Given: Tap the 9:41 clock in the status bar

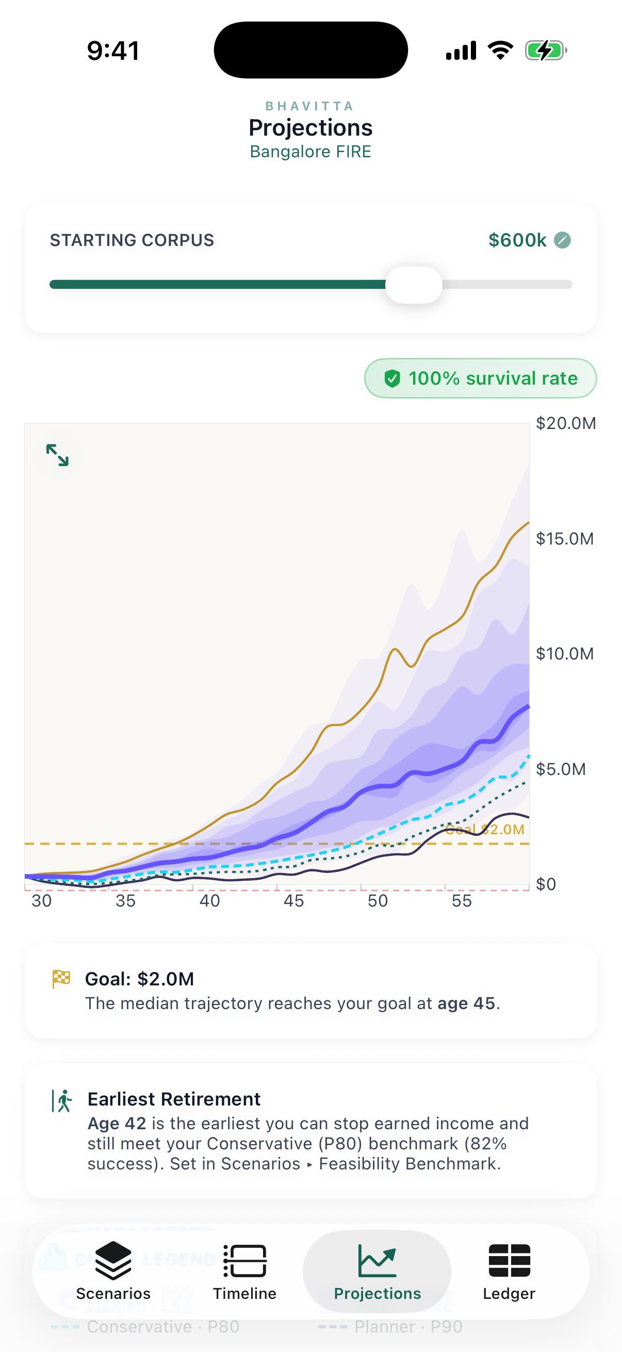Looking at the screenshot, I should (x=113, y=51).
